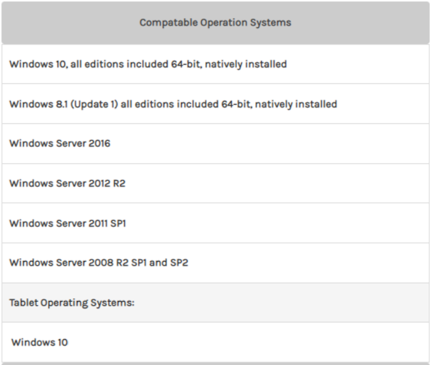The image size is (432, 365).
Task: Click the "Compatable Operation Systems" table header
Action: (215, 23)
